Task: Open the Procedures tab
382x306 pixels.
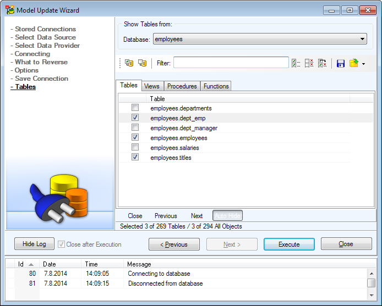Action: click(x=182, y=86)
